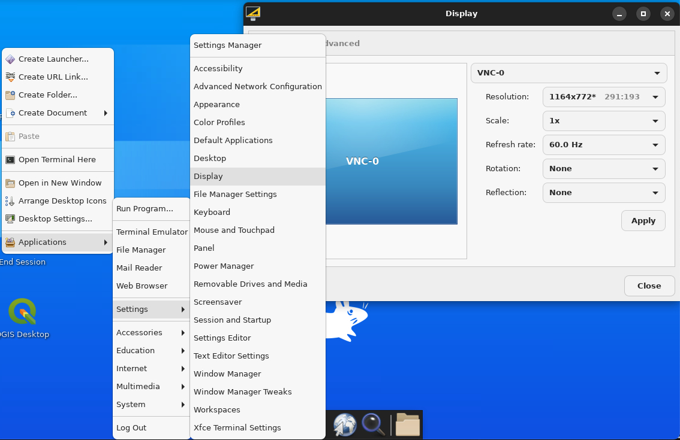Click the Close button in the Display dialog

pyautogui.click(x=649, y=286)
